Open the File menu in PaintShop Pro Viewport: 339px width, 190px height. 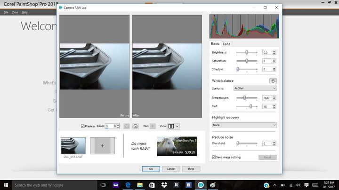[6, 12]
